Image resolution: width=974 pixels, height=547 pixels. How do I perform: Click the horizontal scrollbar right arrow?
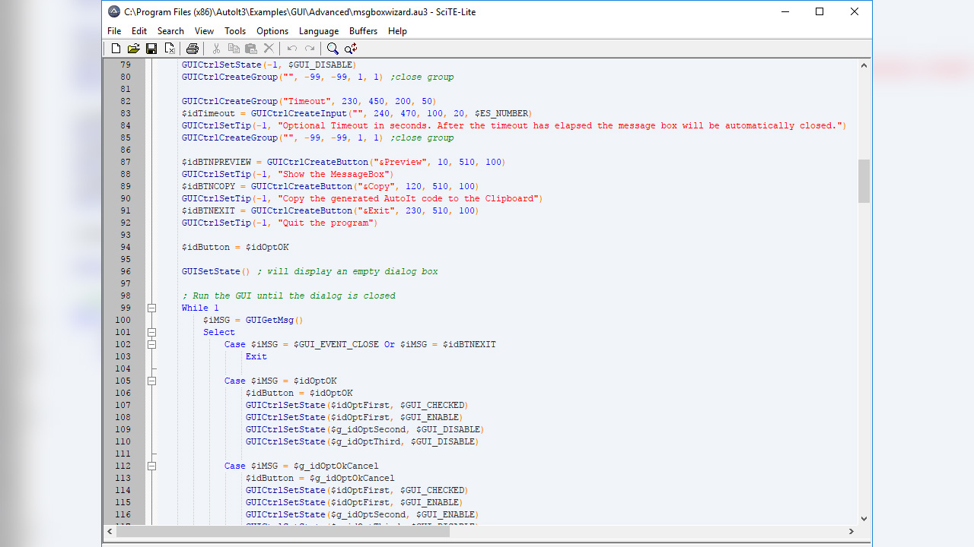851,532
